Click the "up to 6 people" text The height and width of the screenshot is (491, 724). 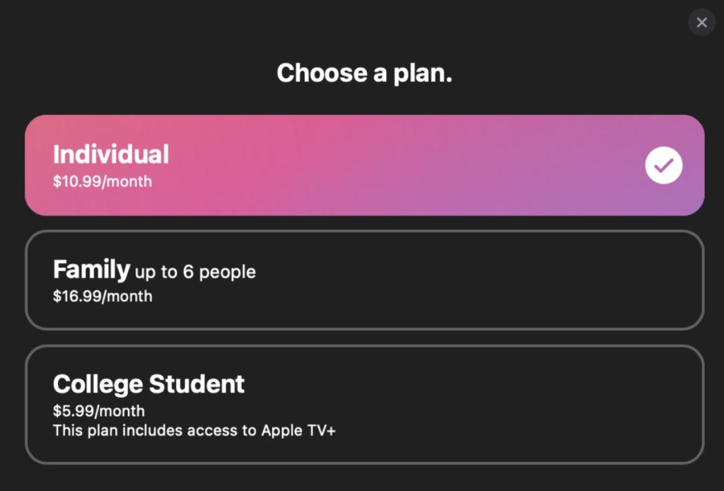(195, 272)
